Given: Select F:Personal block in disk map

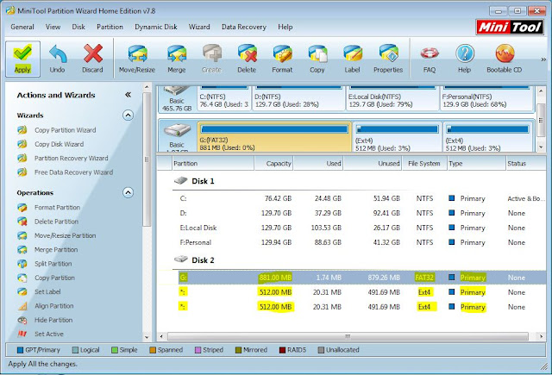Looking at the screenshot, I should pyautogui.click(x=487, y=98).
